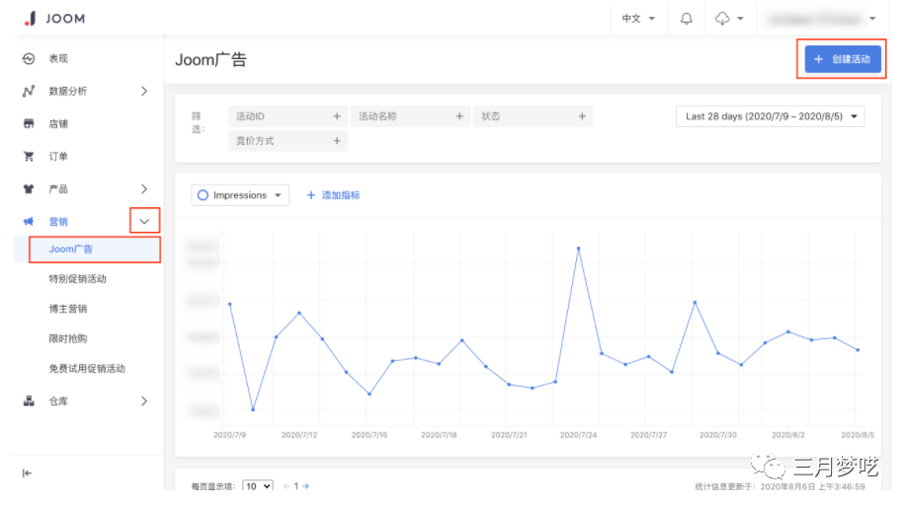The width and height of the screenshot is (908, 506).
Task: Select Joom广告 in the sidebar
Action: [95, 250]
